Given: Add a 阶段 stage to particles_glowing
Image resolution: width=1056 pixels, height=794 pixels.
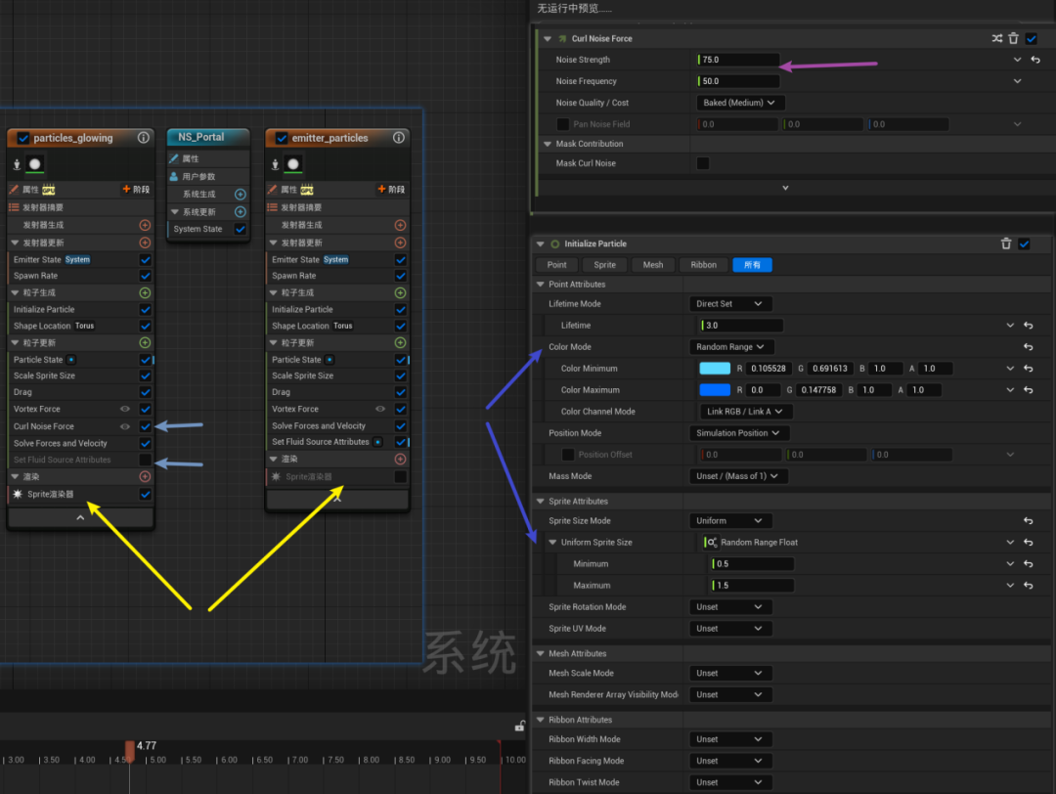Looking at the screenshot, I should (136, 190).
